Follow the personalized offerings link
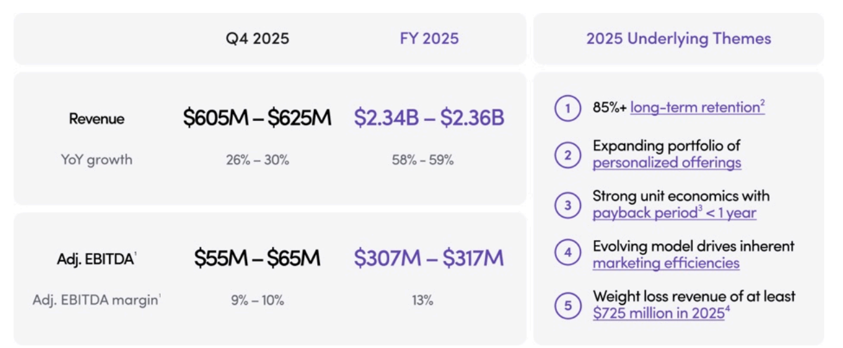The width and height of the screenshot is (843, 348). [667, 163]
